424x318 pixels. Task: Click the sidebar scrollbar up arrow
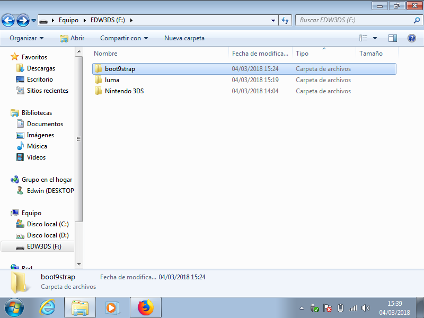79,51
